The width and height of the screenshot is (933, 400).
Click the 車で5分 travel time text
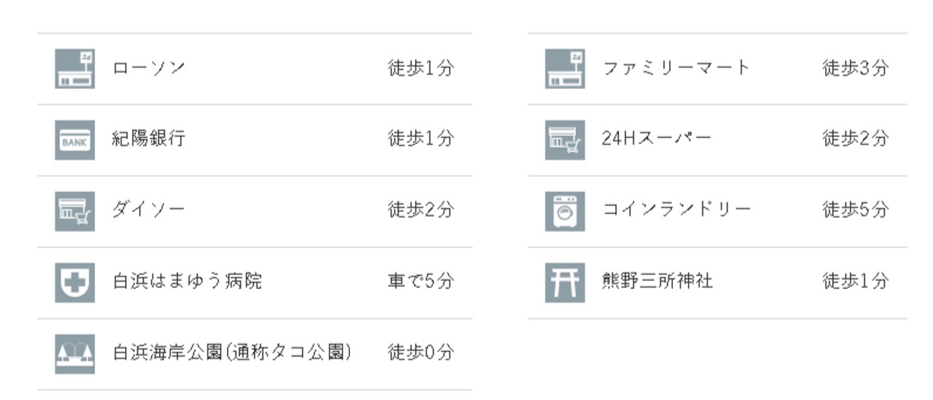[x=420, y=282]
